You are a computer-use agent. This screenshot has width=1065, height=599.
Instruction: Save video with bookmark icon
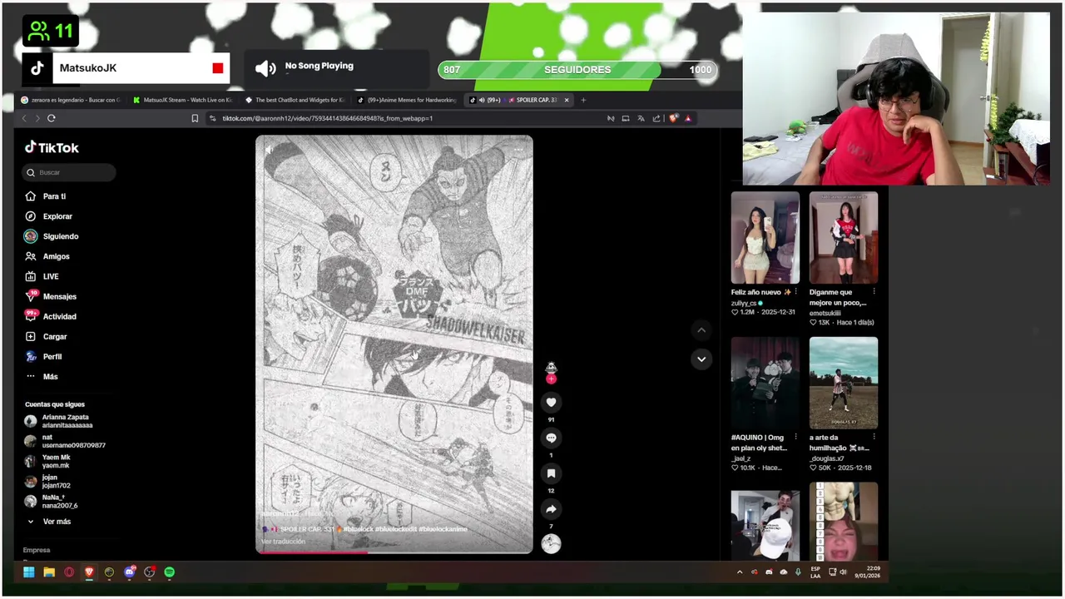[551, 473]
